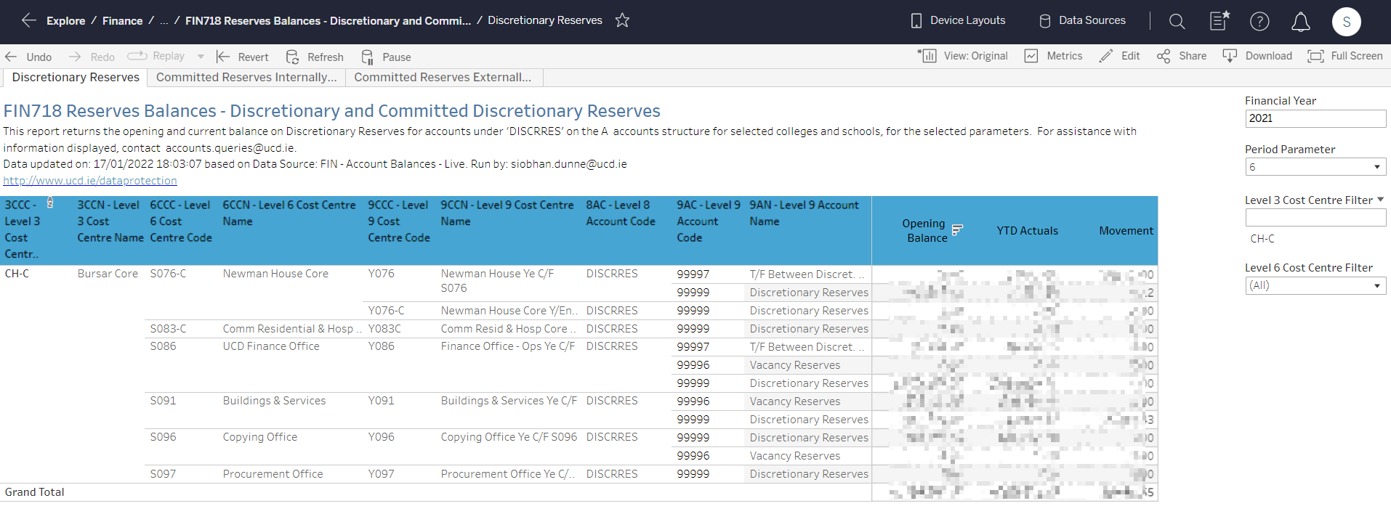Open the search magnifier icon
This screenshot has height=522, width=1391.
pos(1177,22)
